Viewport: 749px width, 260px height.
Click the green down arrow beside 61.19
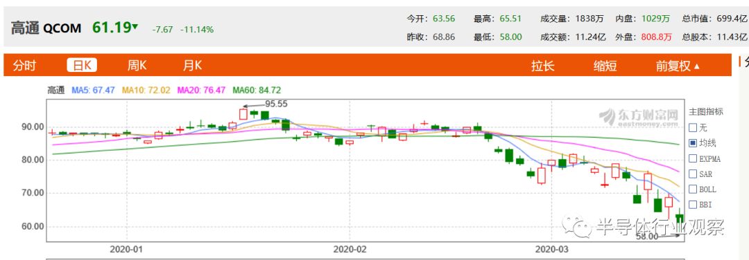135,27
